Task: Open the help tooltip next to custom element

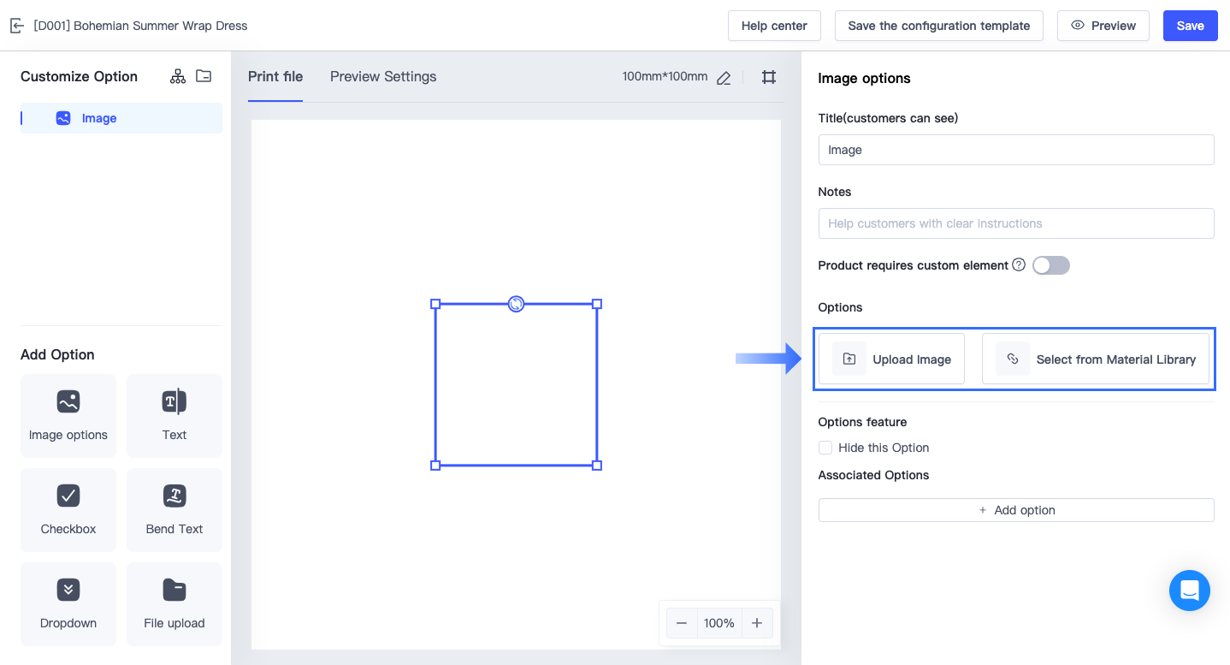Action: (1018, 264)
